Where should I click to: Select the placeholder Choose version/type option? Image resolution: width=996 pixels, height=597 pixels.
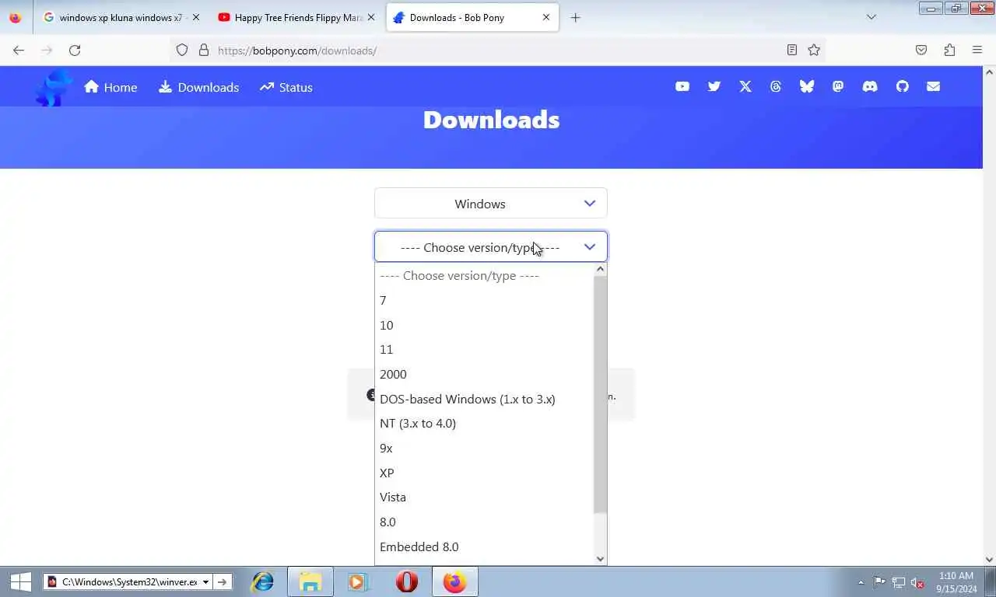coord(484,275)
